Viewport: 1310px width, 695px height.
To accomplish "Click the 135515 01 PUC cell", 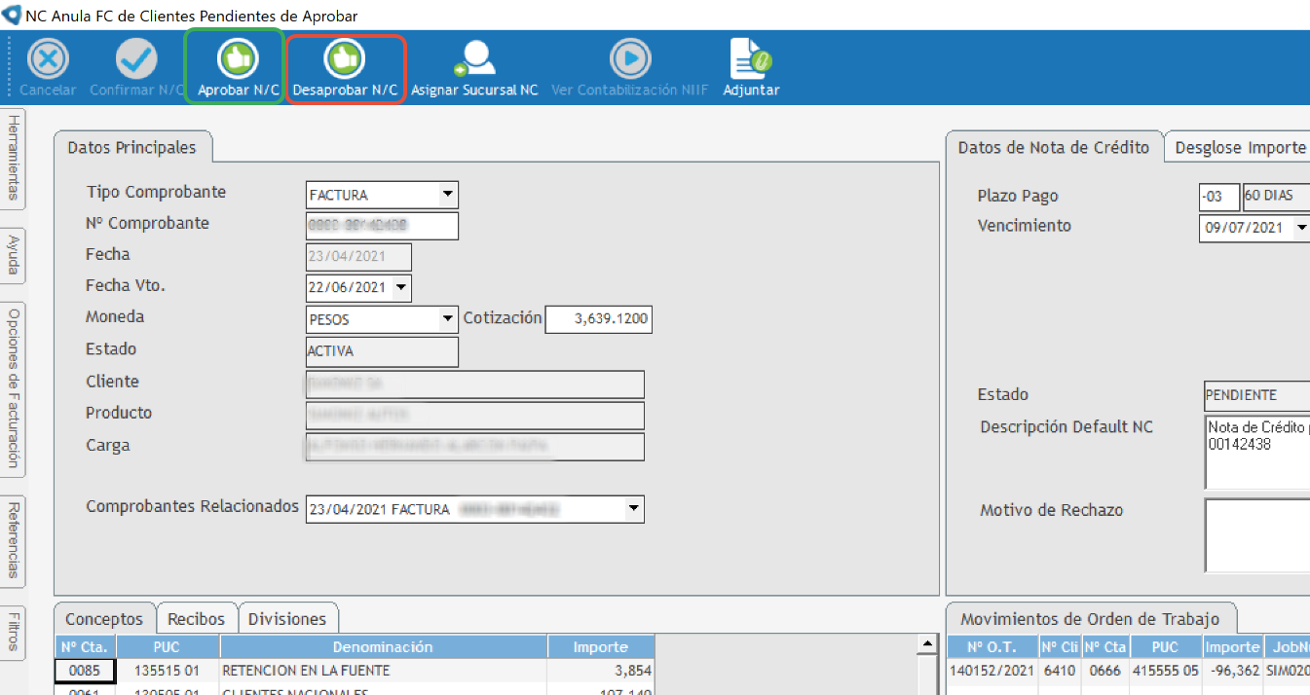I will tap(168, 671).
